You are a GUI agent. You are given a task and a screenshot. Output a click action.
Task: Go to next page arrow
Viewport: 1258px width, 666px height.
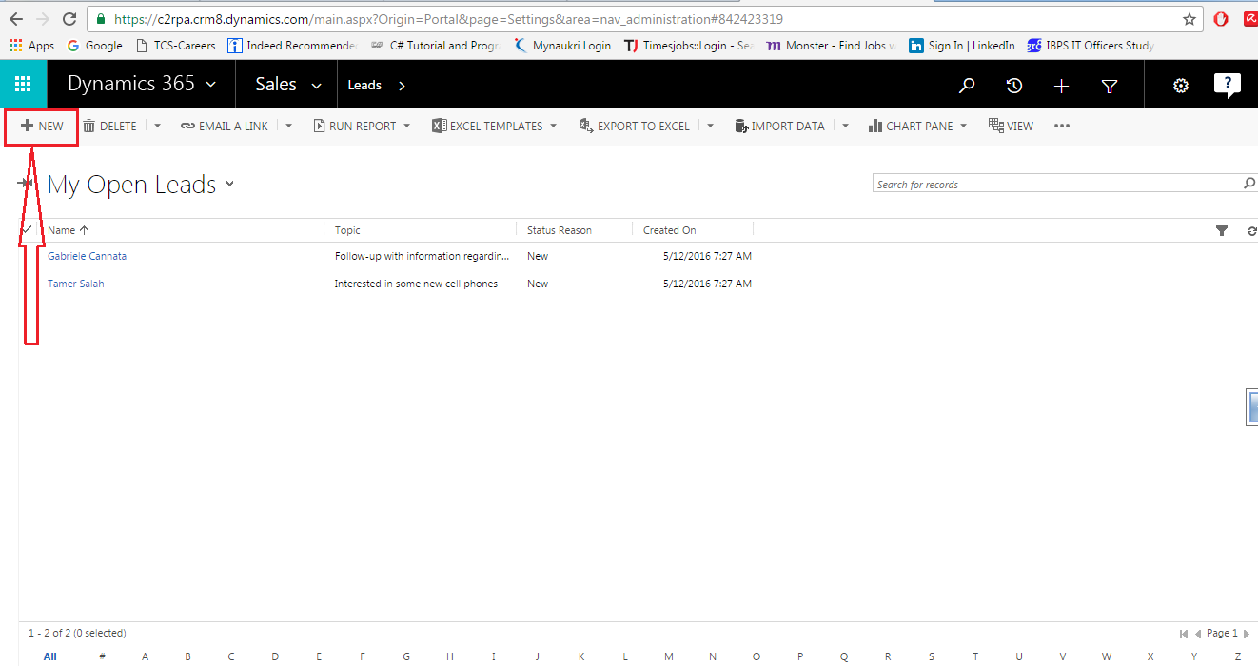pyautogui.click(x=1247, y=634)
